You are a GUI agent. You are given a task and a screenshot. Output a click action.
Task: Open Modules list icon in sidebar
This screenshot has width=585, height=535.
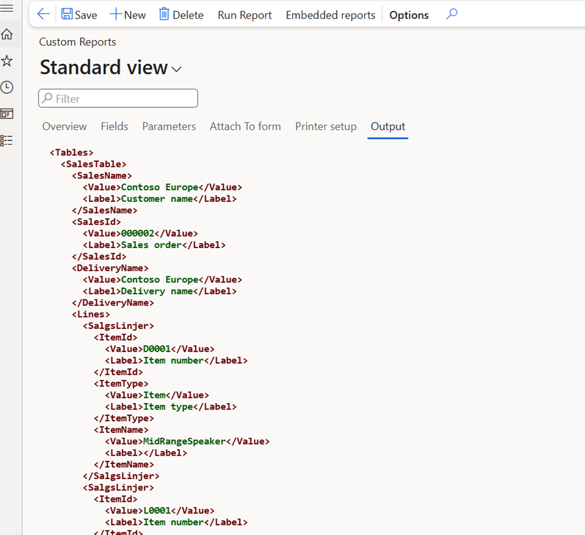click(7, 141)
